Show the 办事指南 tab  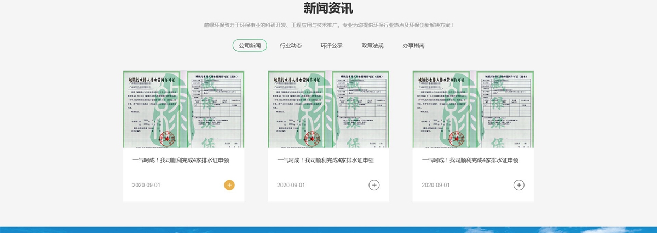coord(413,45)
